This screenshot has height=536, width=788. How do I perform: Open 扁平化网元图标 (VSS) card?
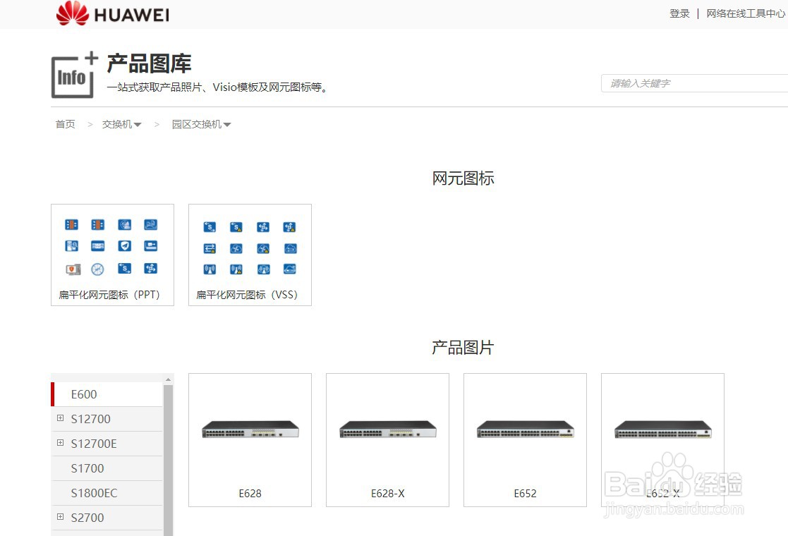(x=250, y=255)
